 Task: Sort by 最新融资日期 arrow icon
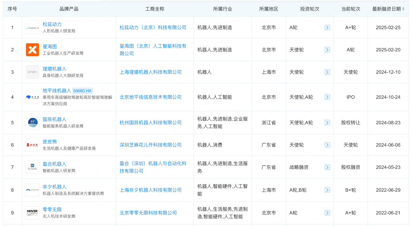[x=403, y=9]
